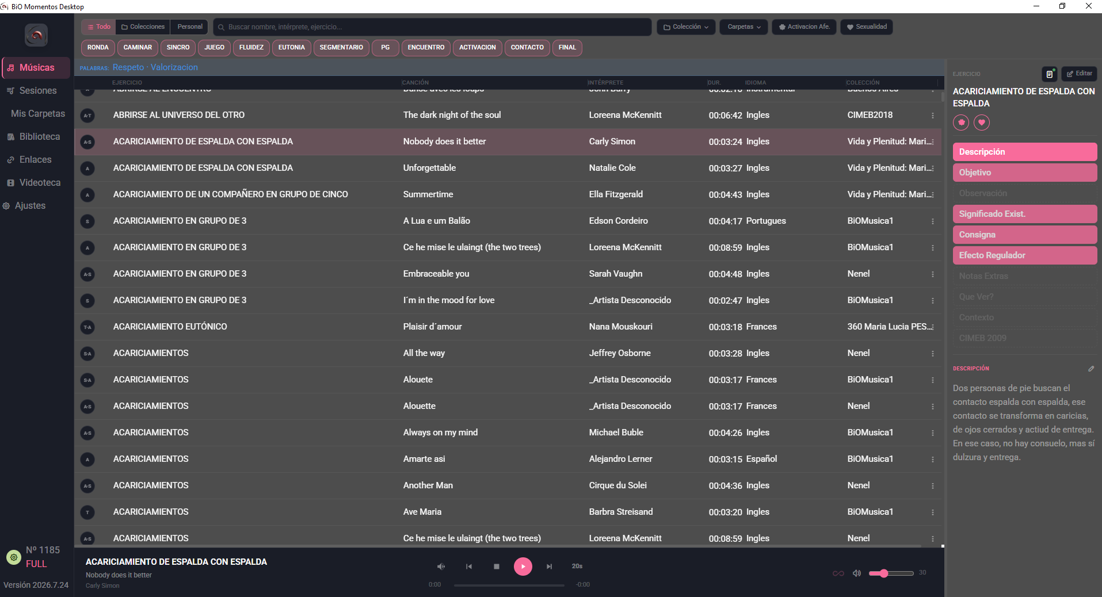Open Videoteca in the sidebar
The width and height of the screenshot is (1102, 597).
[x=36, y=183]
